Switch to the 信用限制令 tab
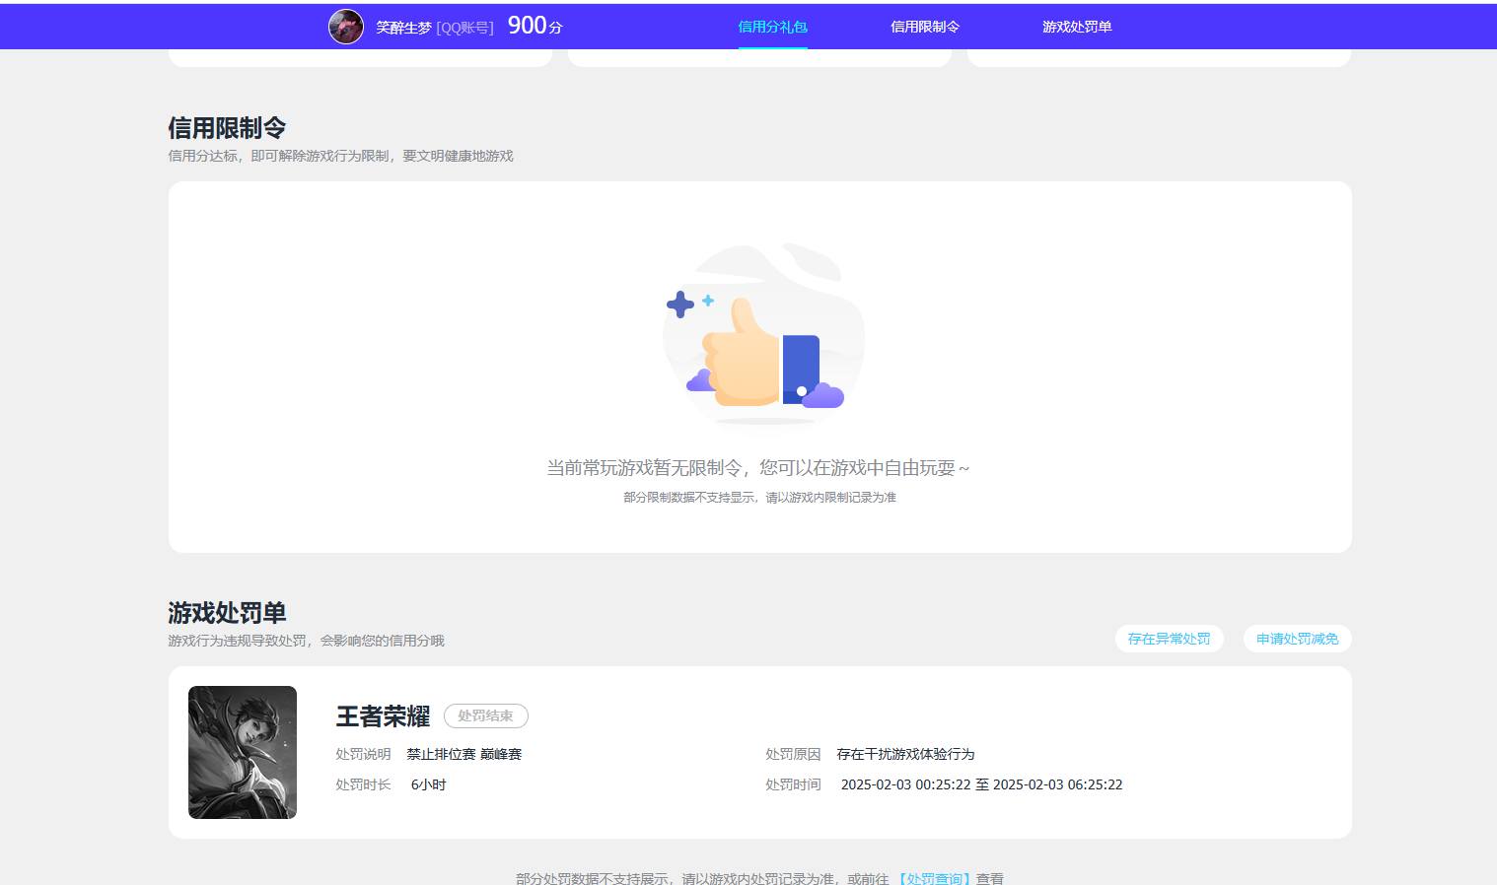 pos(924,27)
